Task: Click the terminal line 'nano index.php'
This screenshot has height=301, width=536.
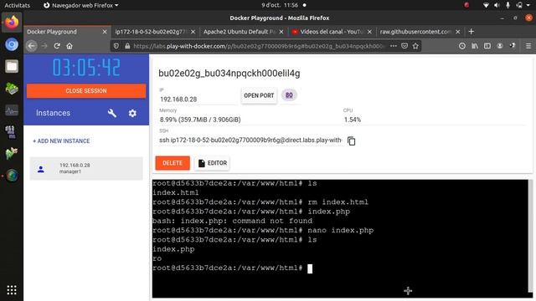Action: point(341,231)
